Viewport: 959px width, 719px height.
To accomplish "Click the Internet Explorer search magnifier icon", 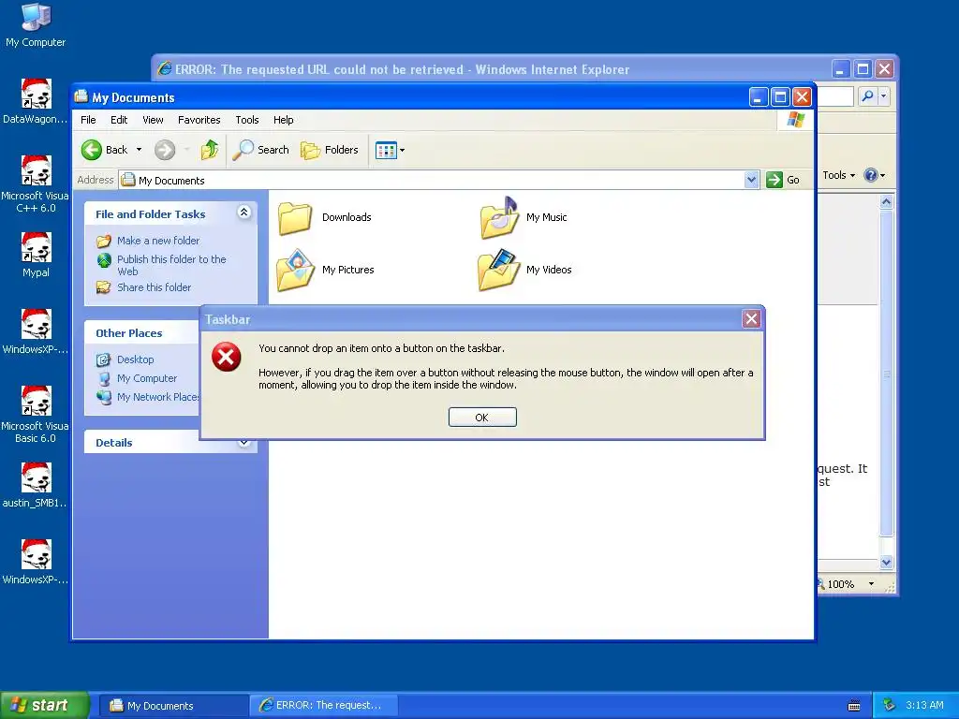I will (867, 96).
